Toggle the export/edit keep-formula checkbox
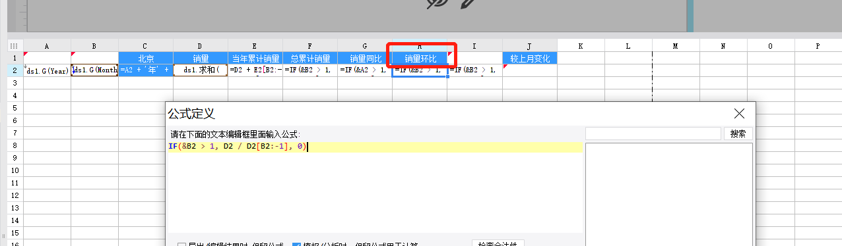 coord(181,245)
